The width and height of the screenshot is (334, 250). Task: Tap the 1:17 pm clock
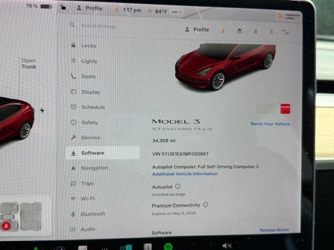coord(132,10)
